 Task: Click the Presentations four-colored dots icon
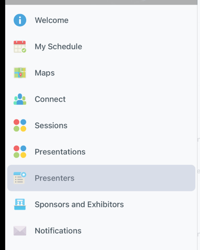click(x=20, y=152)
